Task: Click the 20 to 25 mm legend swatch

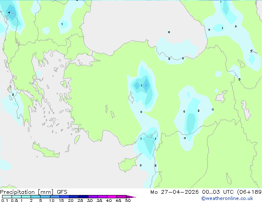Action: [x=74, y=197]
